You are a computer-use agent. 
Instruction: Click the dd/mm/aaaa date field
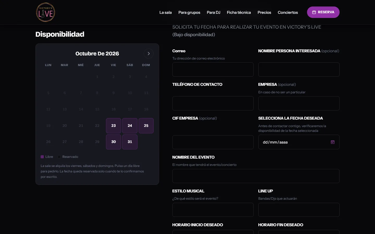tap(299, 142)
